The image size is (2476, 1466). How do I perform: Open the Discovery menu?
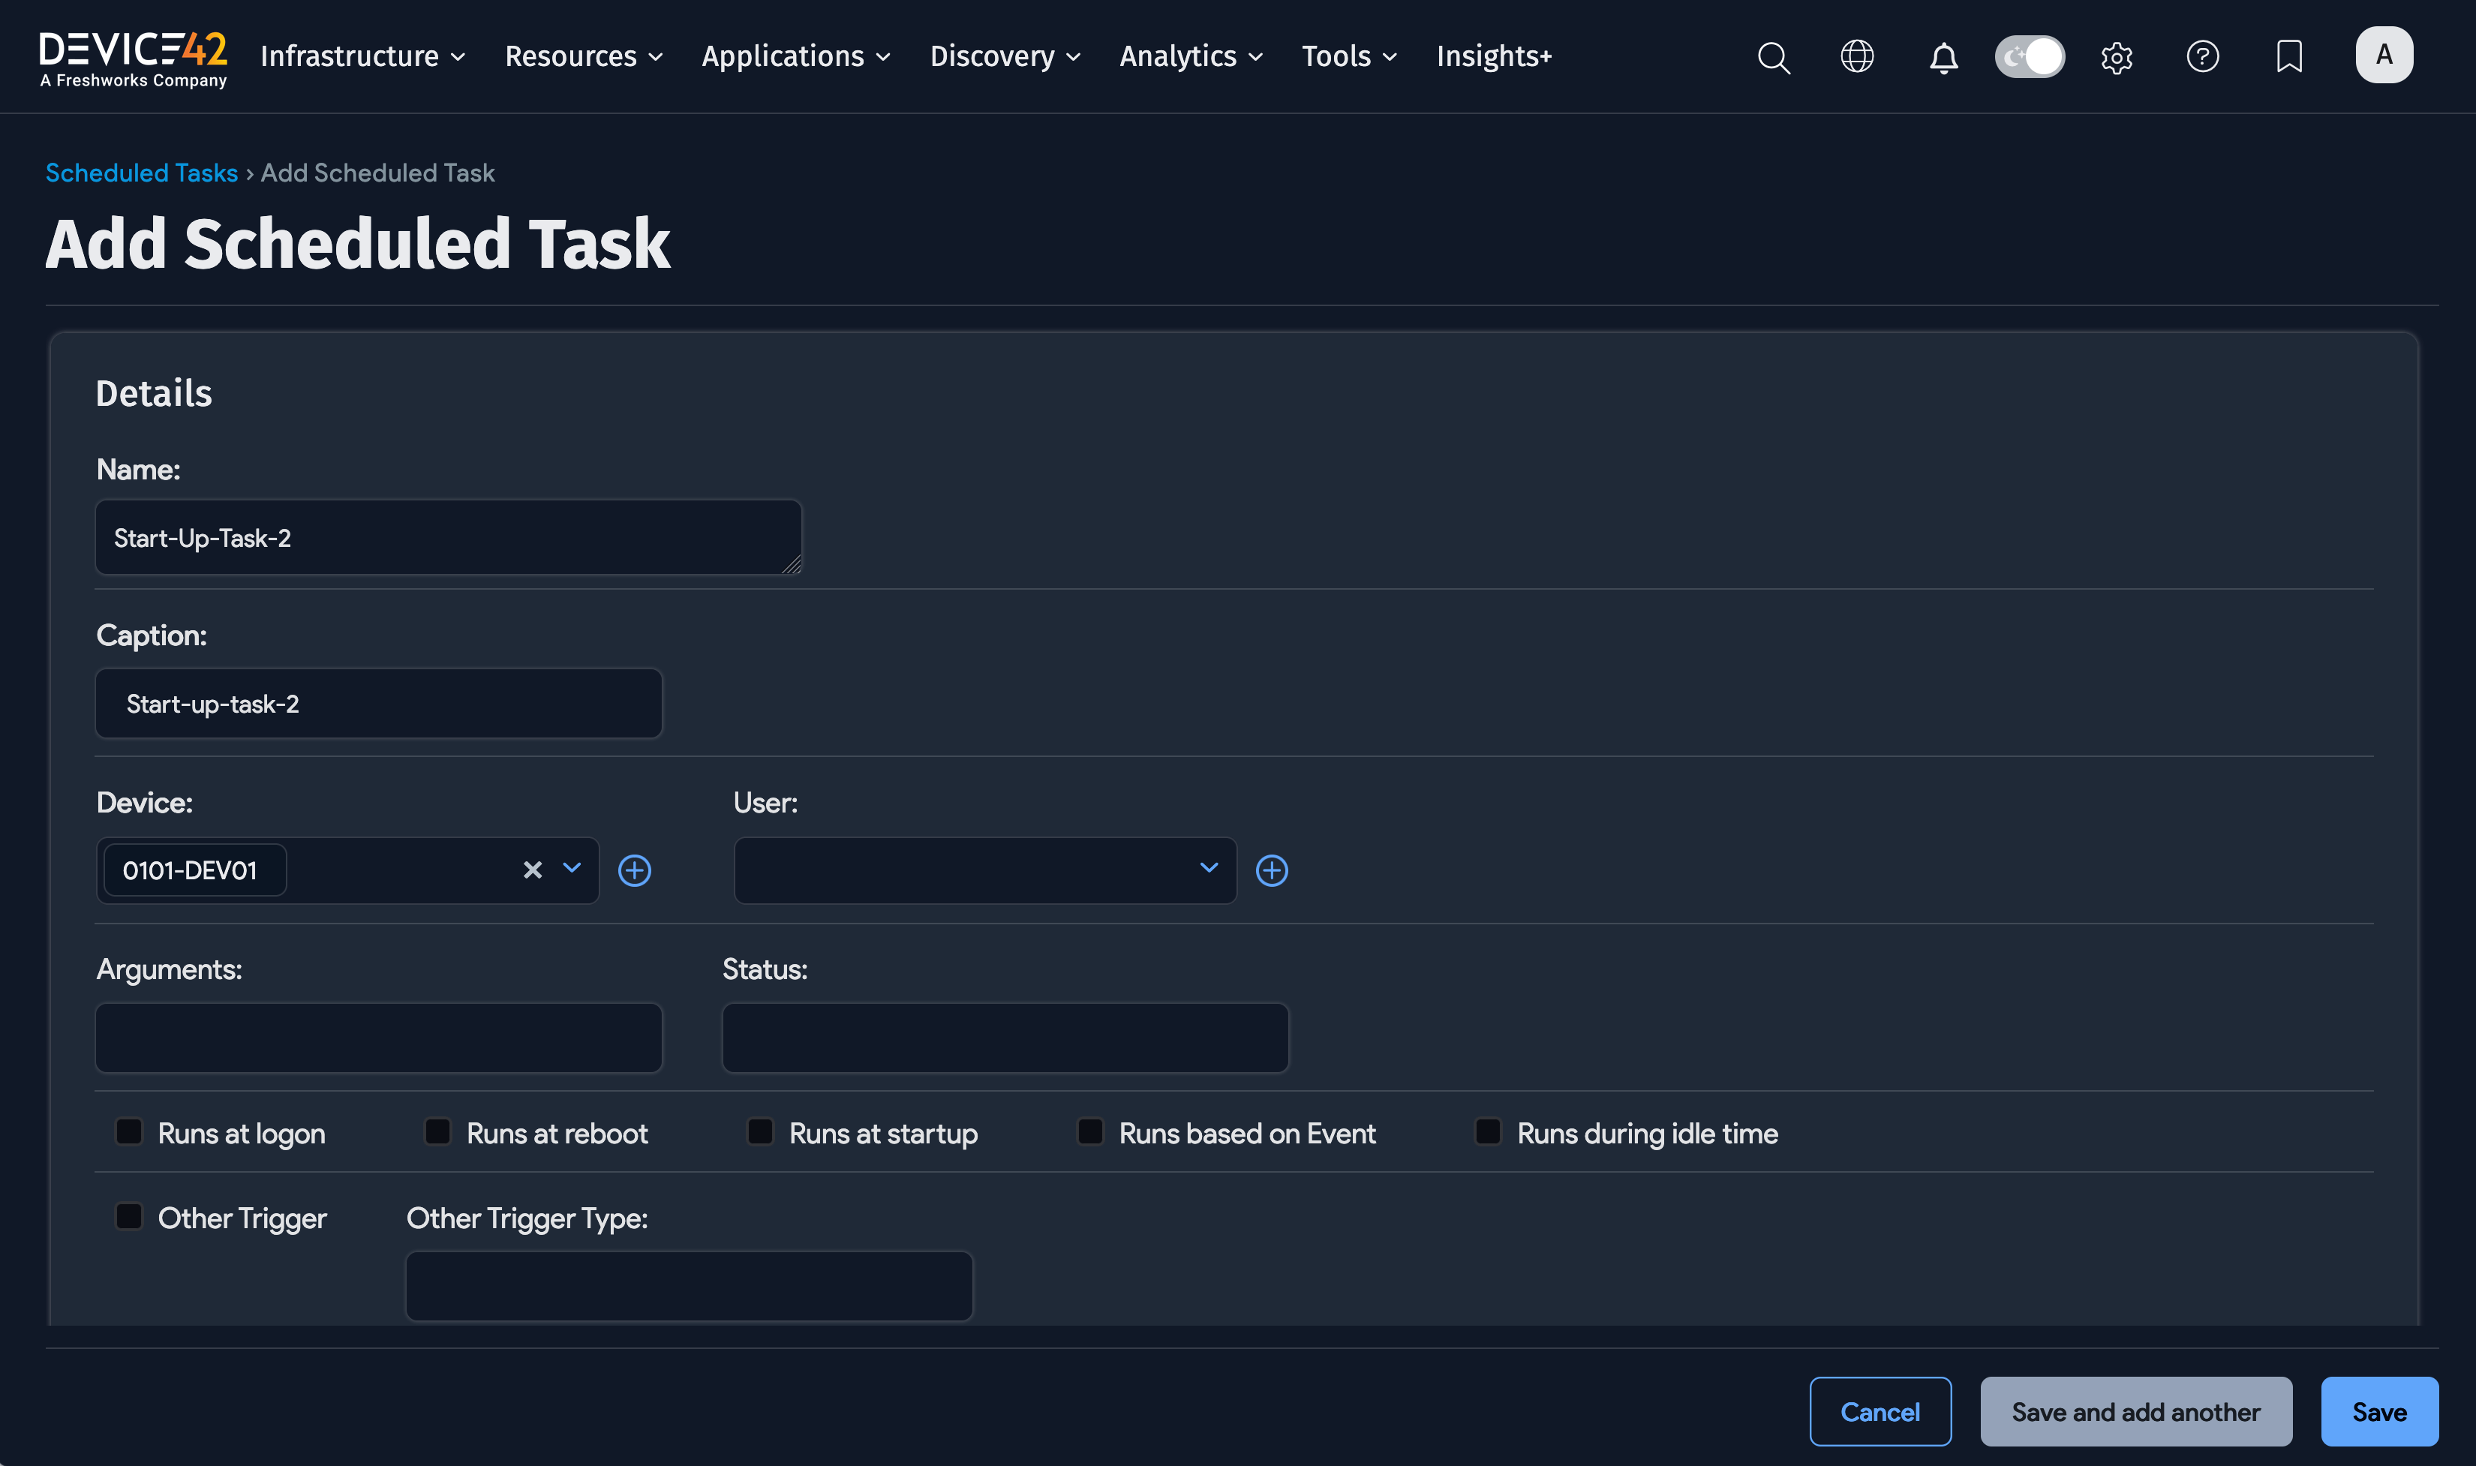coord(1003,56)
